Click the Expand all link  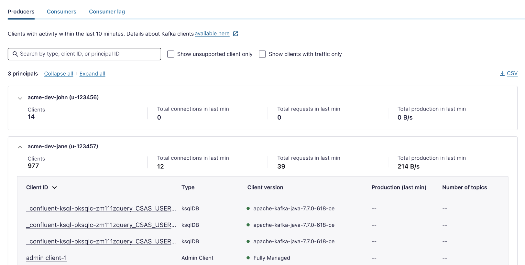pos(92,74)
